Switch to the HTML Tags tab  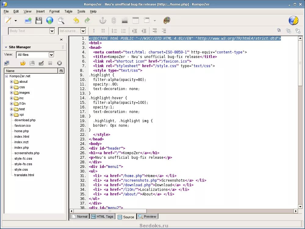tap(102, 216)
